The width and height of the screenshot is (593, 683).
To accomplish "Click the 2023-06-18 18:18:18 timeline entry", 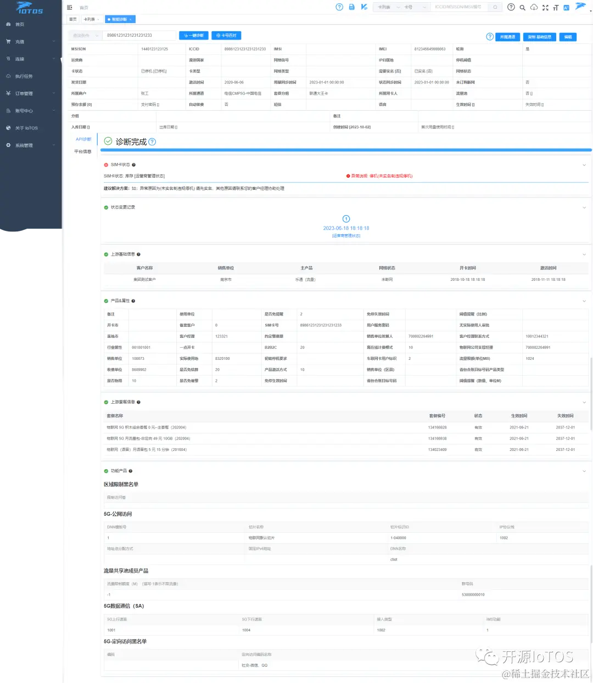I will click(x=346, y=228).
